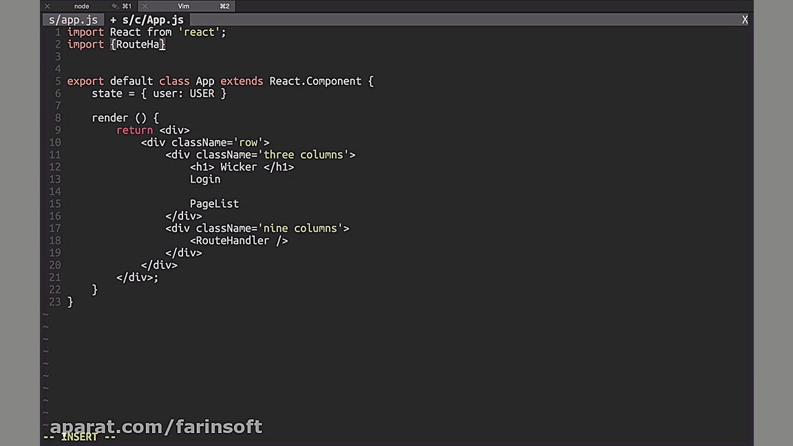Click the 'Login' text on line 13
793x446 pixels.
tap(205, 180)
